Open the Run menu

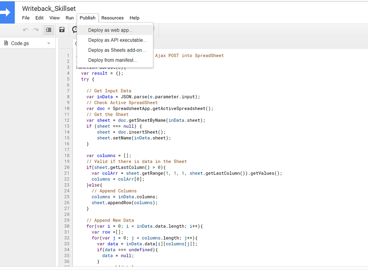[x=70, y=18]
